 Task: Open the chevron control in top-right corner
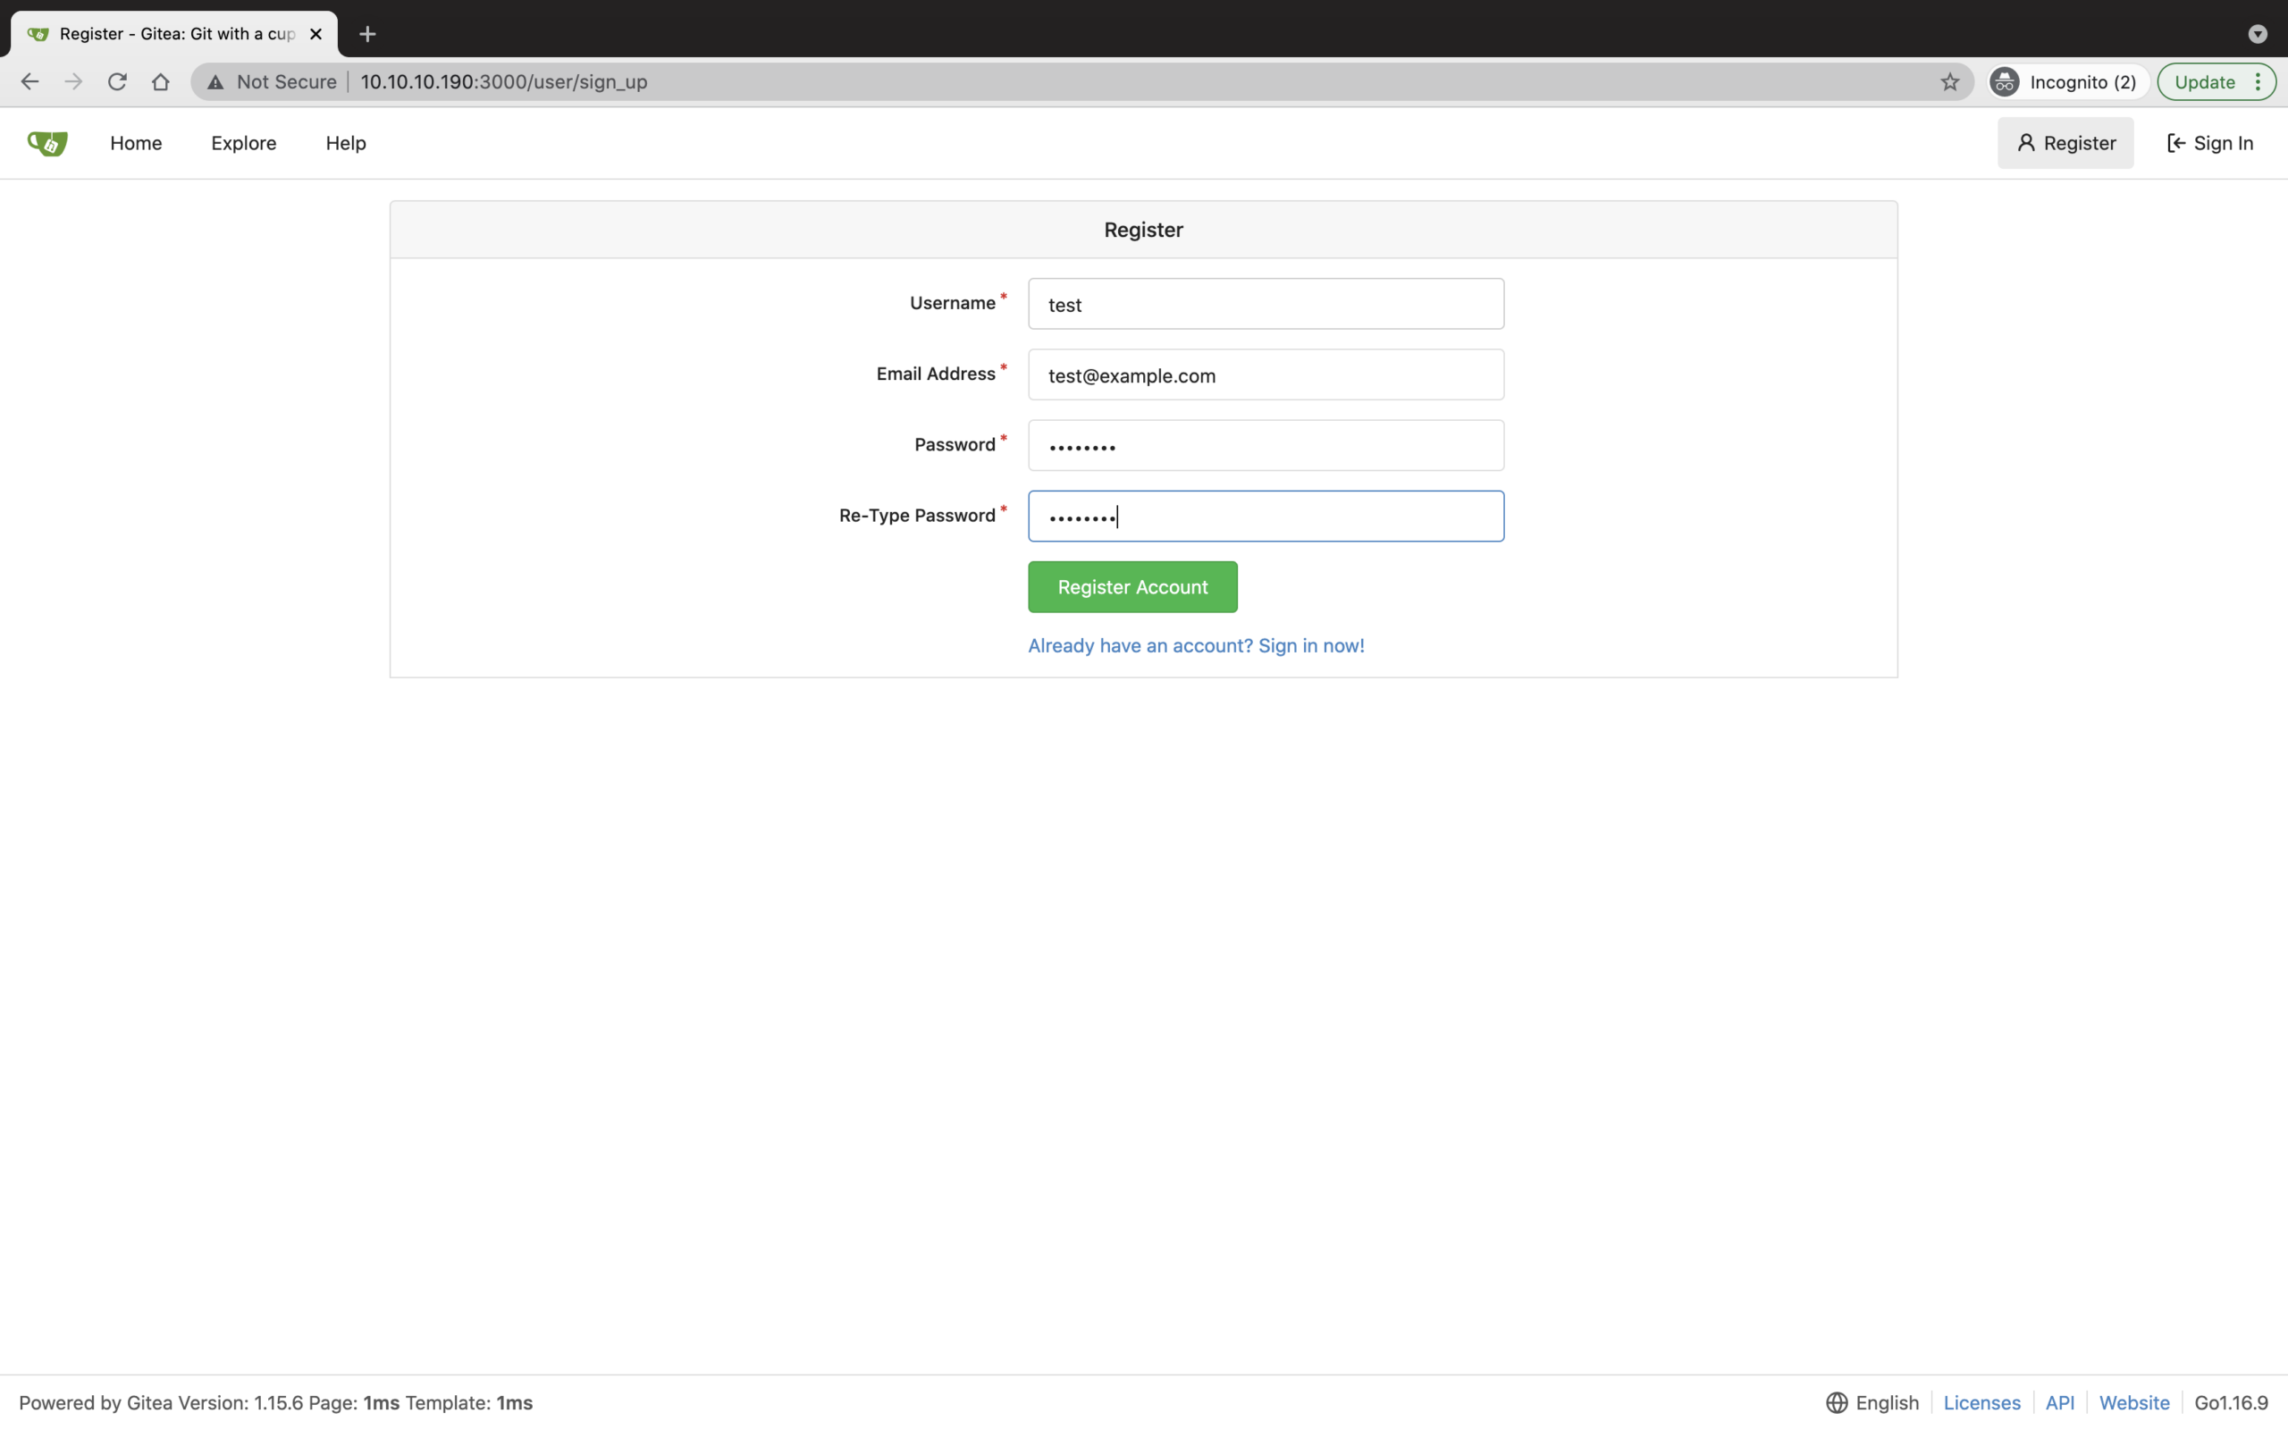2258,33
